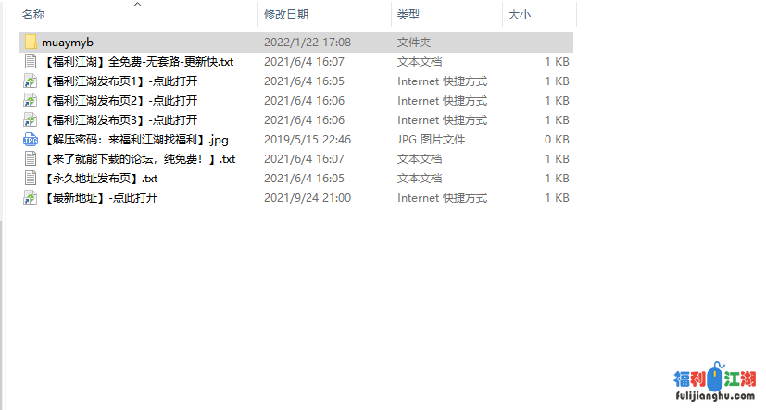
Task: Sort by the 大小 column header
Action: click(x=520, y=15)
